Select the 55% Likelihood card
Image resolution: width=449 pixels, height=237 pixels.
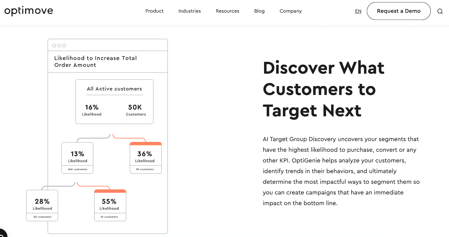point(110,205)
